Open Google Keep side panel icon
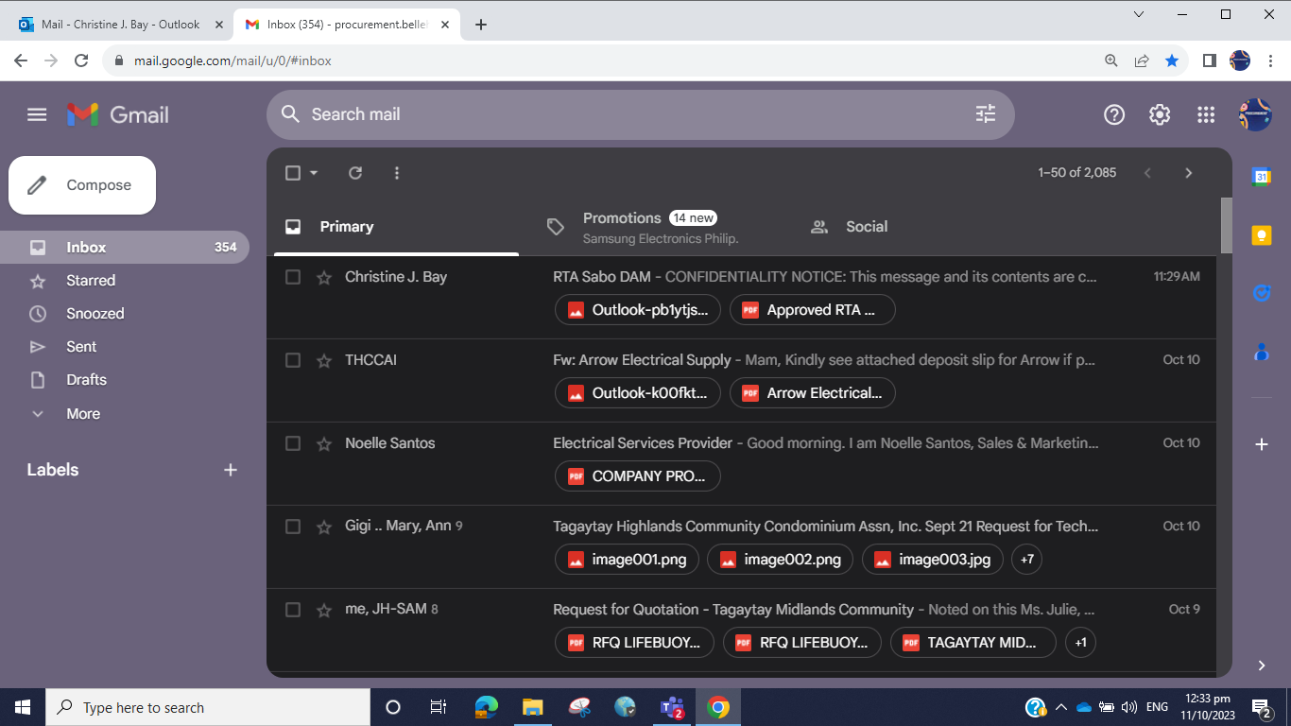The height and width of the screenshot is (726, 1291). (1261, 235)
